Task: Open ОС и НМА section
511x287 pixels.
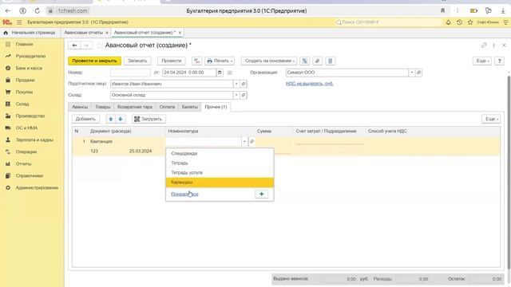Action: 26,128
